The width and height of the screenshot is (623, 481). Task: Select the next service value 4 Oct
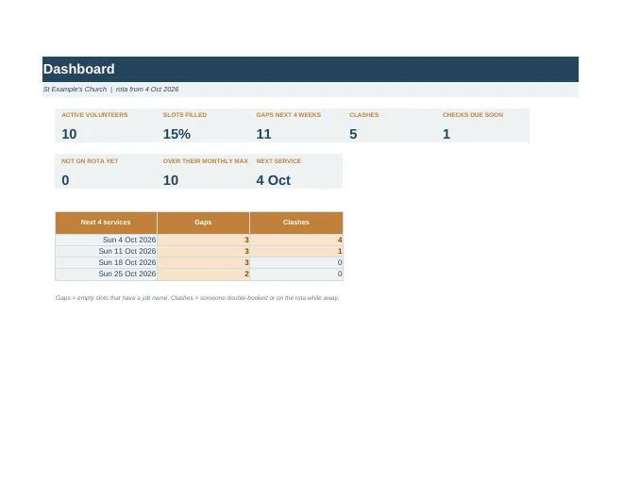pos(274,180)
